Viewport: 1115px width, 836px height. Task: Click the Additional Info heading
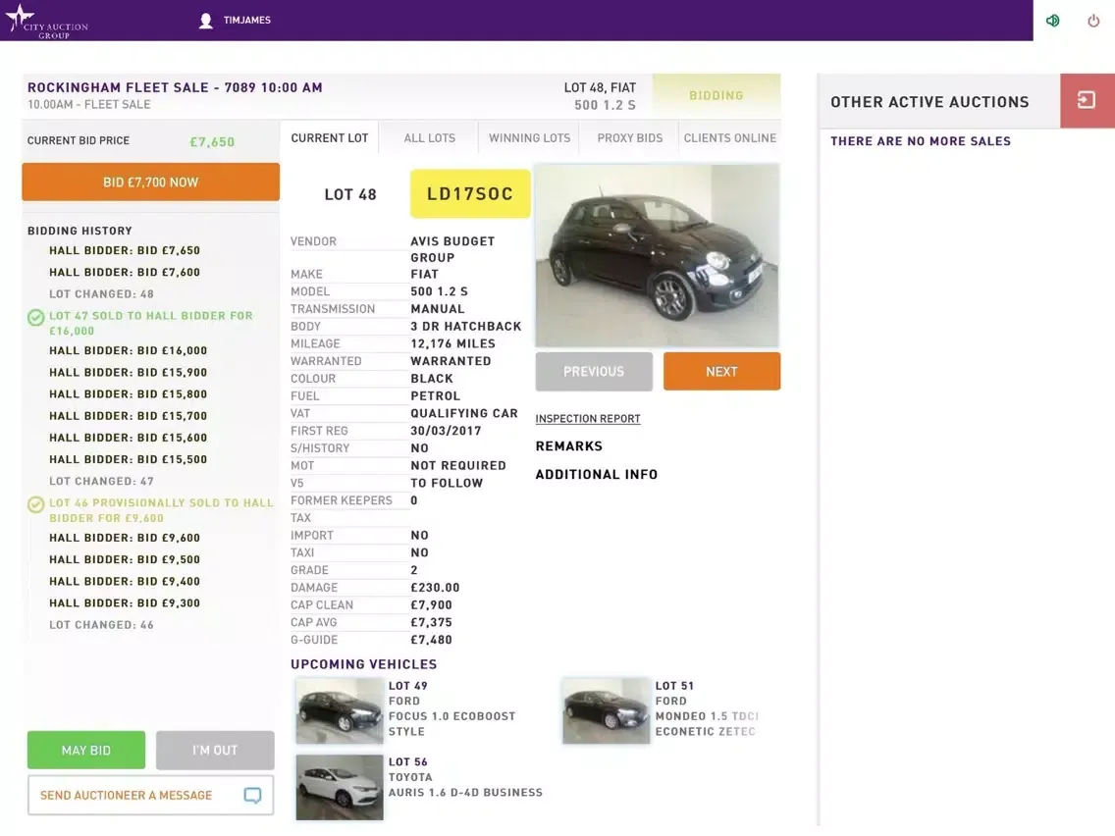point(597,474)
